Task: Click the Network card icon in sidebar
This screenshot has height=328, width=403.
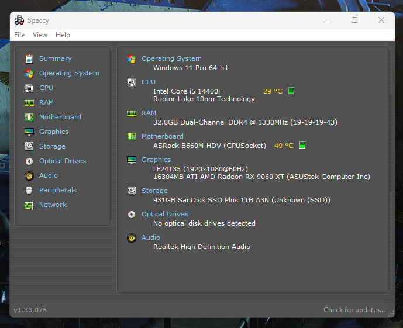Action: click(29, 205)
